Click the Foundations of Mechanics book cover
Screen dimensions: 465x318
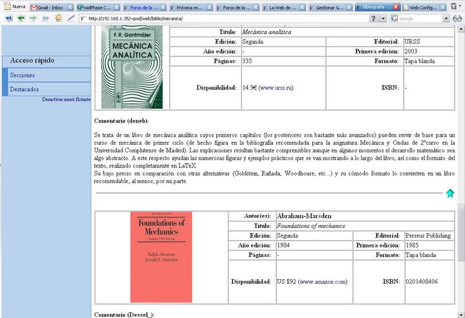pyautogui.click(x=162, y=257)
